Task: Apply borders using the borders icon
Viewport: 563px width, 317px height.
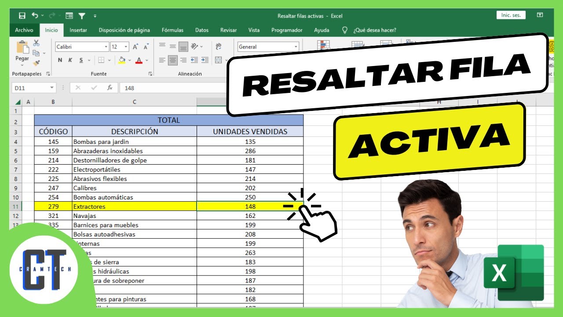Action: [x=101, y=60]
